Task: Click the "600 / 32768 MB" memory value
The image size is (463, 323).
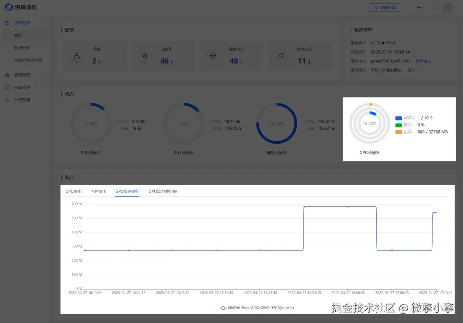Action: click(433, 132)
